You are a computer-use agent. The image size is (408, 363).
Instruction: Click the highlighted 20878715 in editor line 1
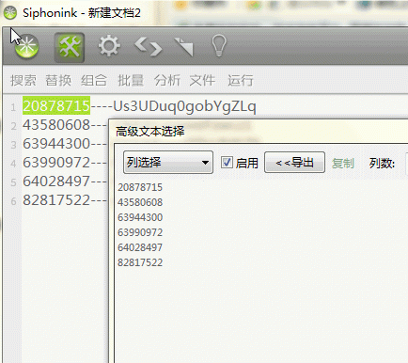(56, 106)
